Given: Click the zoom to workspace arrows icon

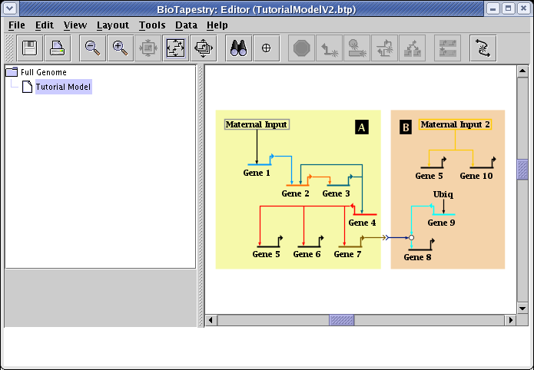Looking at the screenshot, I should [204, 48].
